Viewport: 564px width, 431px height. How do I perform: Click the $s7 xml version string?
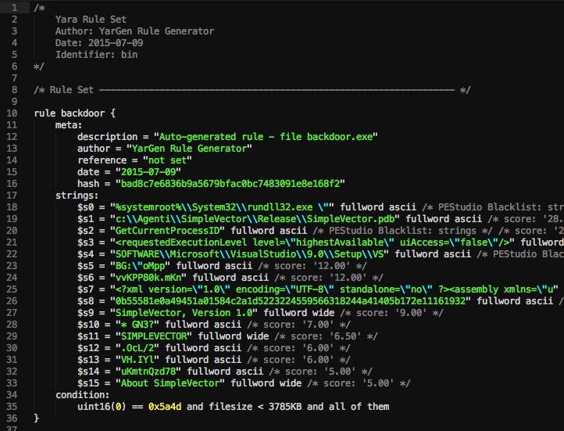[x=334, y=289]
